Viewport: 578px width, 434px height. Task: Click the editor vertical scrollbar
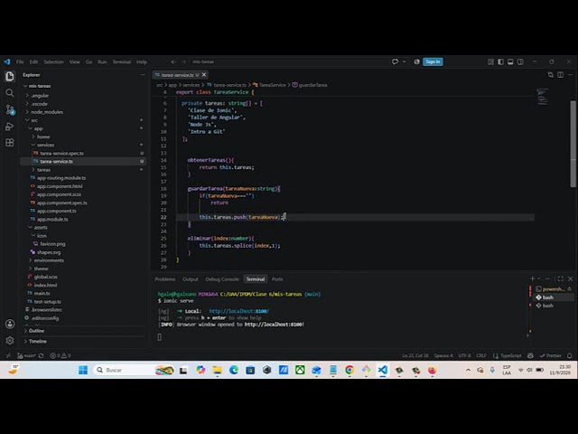(x=573, y=144)
